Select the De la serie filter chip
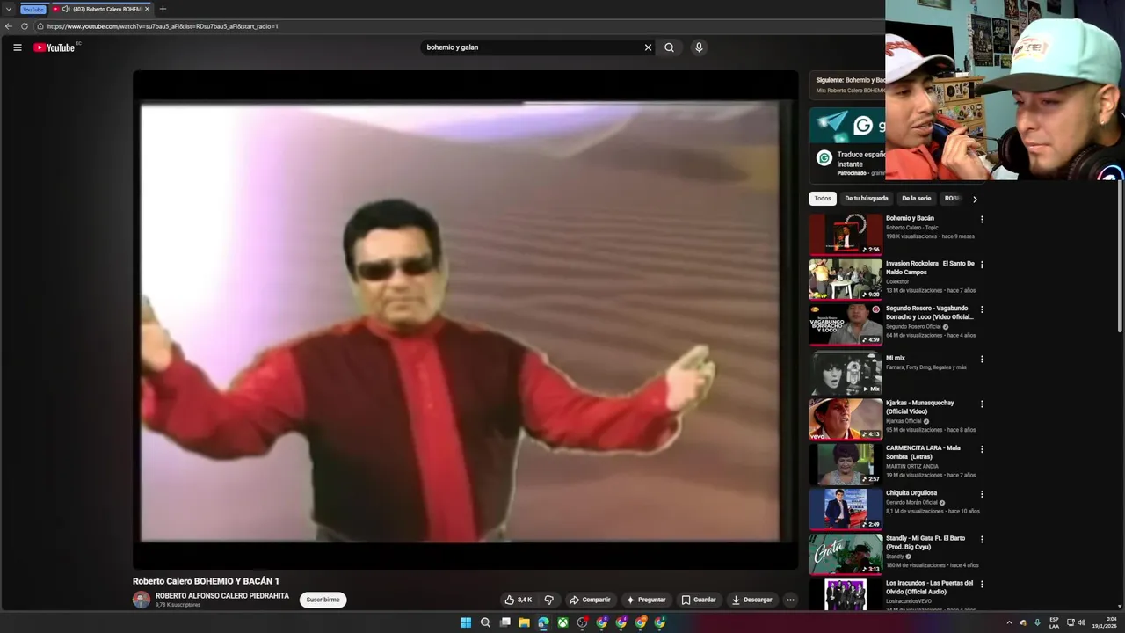The width and height of the screenshot is (1125, 633). 916,199
